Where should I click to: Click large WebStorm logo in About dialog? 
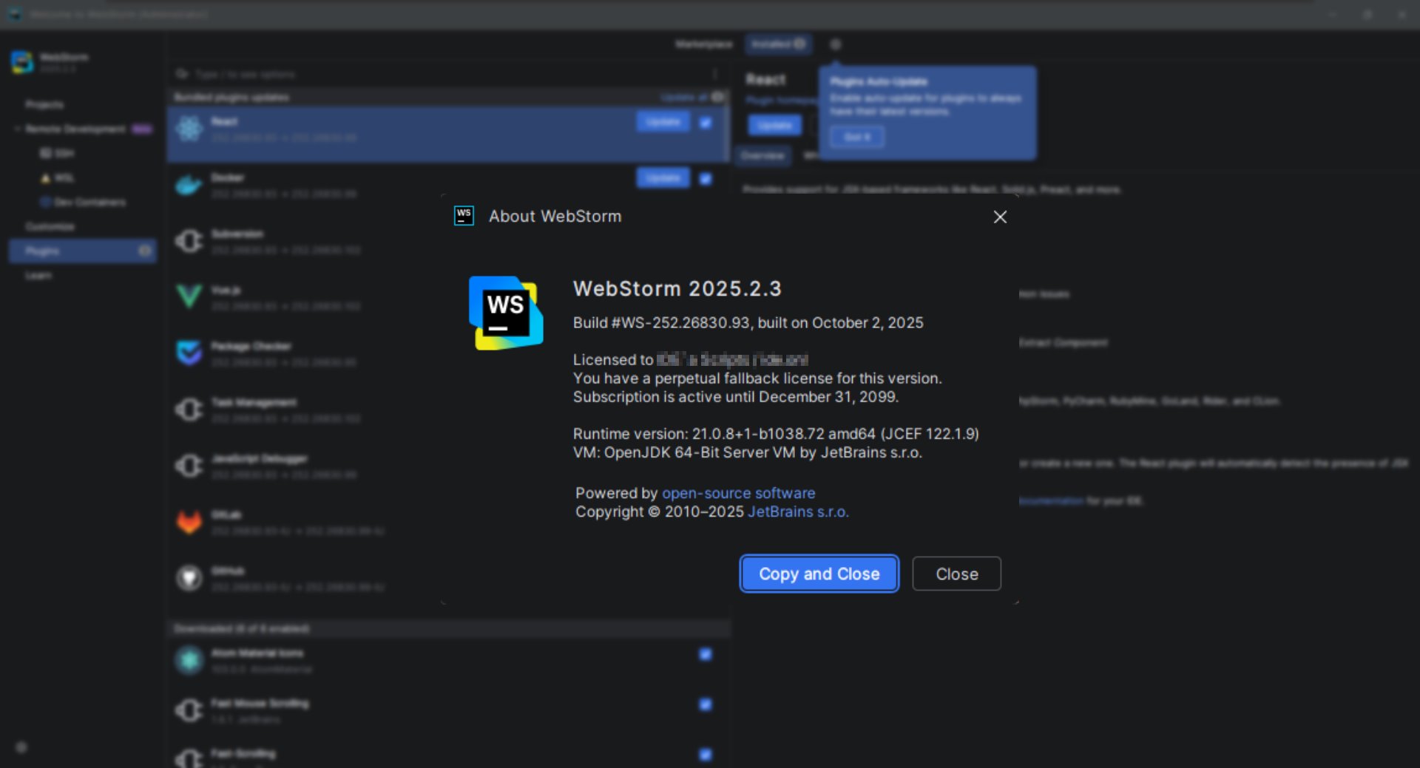point(506,313)
